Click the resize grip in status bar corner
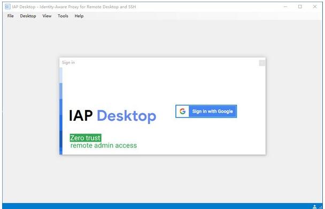 point(321,207)
